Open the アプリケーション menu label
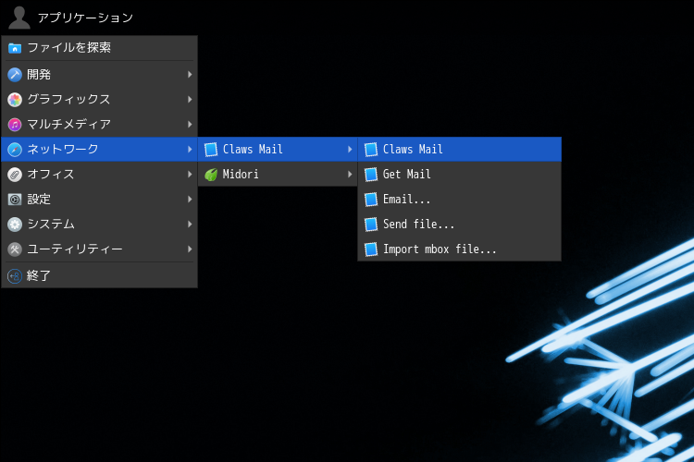694x462 pixels. click(85, 18)
